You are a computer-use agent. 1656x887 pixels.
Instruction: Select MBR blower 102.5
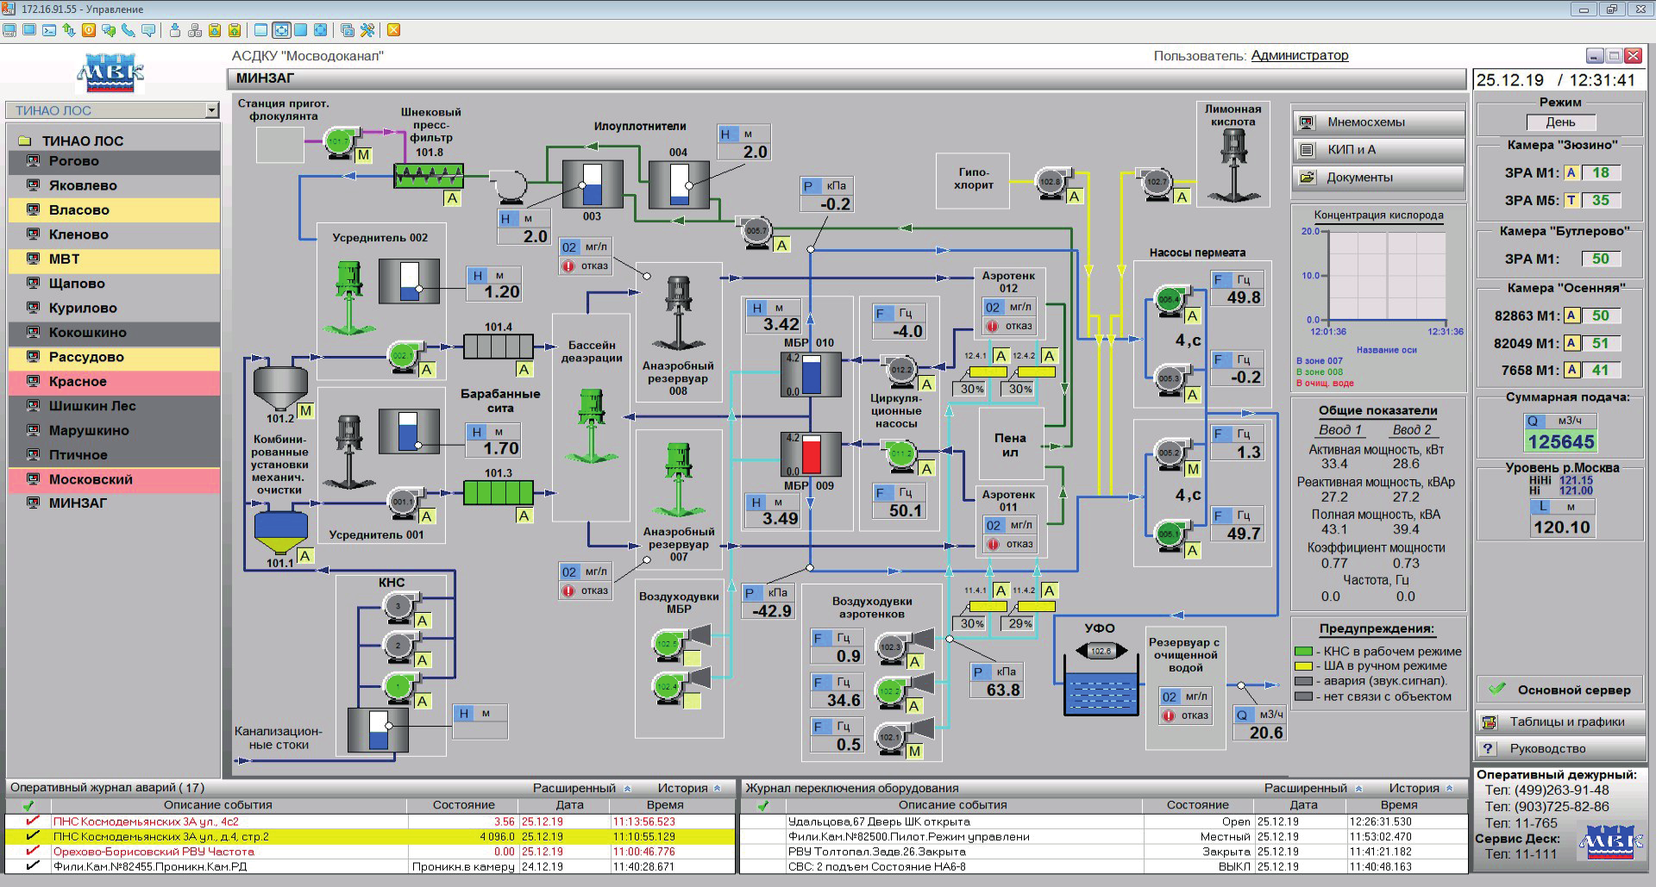(673, 644)
